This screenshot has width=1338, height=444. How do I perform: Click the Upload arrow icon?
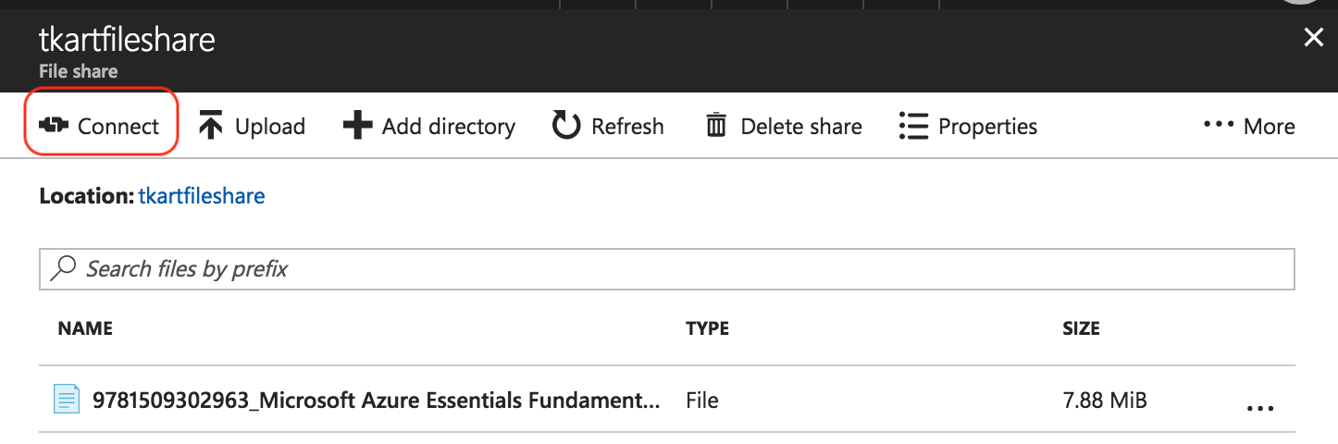pos(211,126)
